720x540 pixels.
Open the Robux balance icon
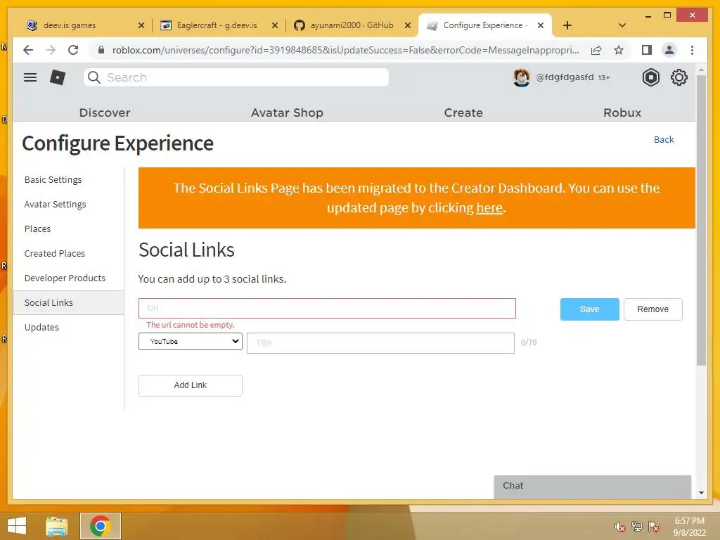[x=650, y=77]
